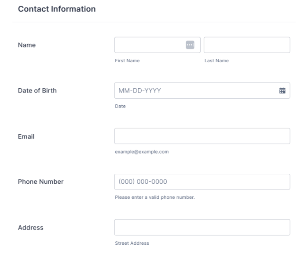Click the example@example.com hint text
This screenshot has width=308, height=254.
point(142,152)
